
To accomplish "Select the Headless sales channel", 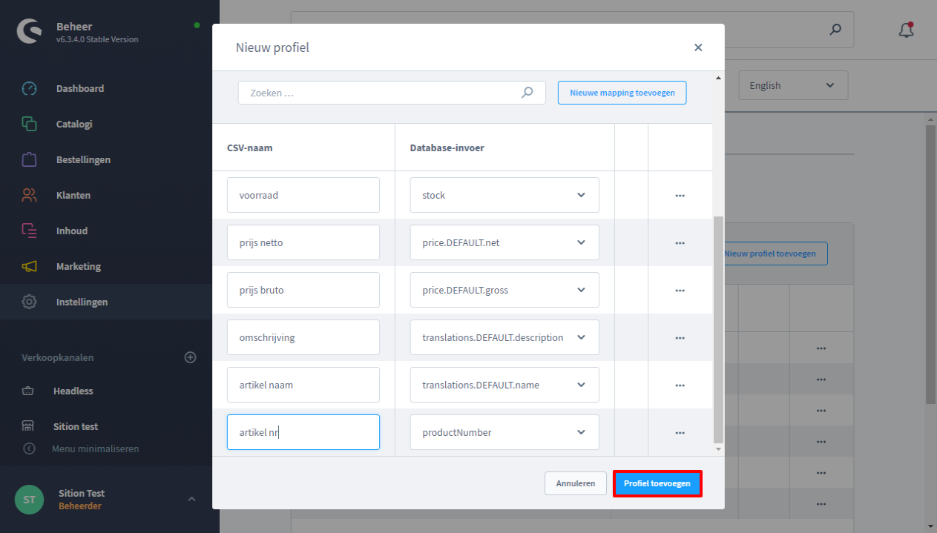I will (x=73, y=391).
